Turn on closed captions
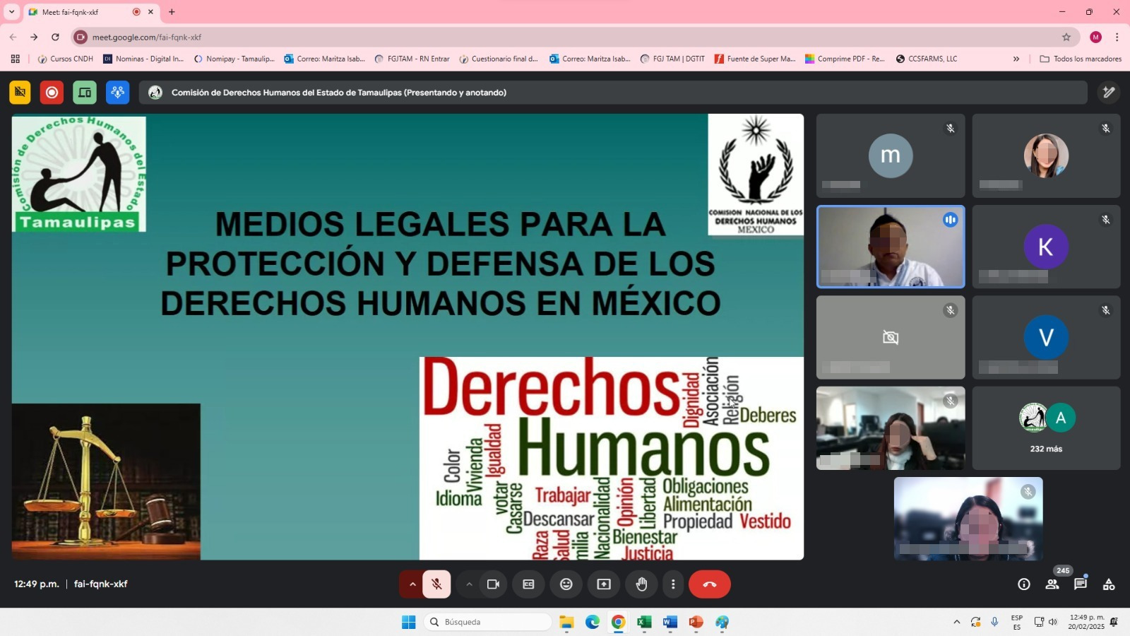The image size is (1130, 636). tap(528, 584)
